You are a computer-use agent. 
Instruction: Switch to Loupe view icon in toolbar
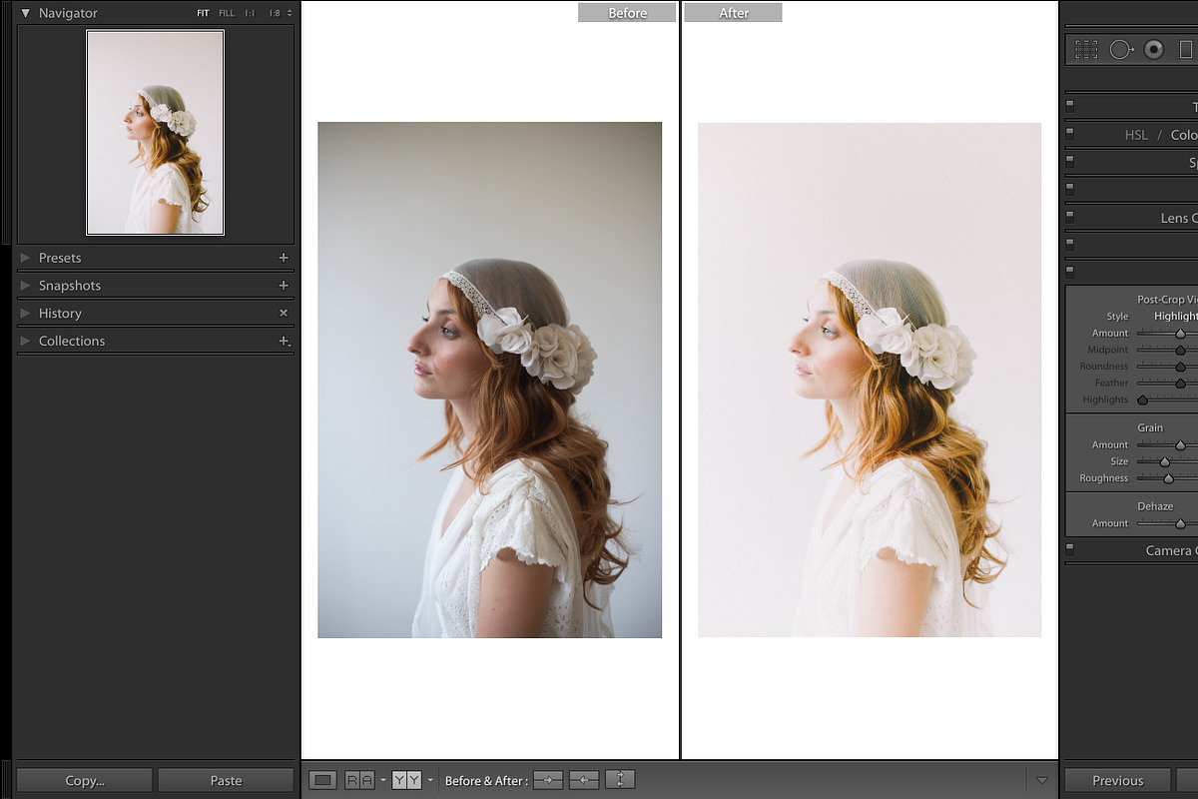tap(322, 780)
